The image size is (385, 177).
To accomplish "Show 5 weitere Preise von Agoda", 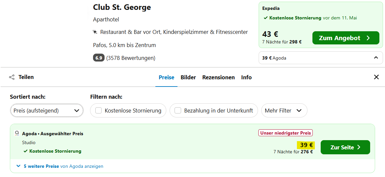I will (63, 166).
